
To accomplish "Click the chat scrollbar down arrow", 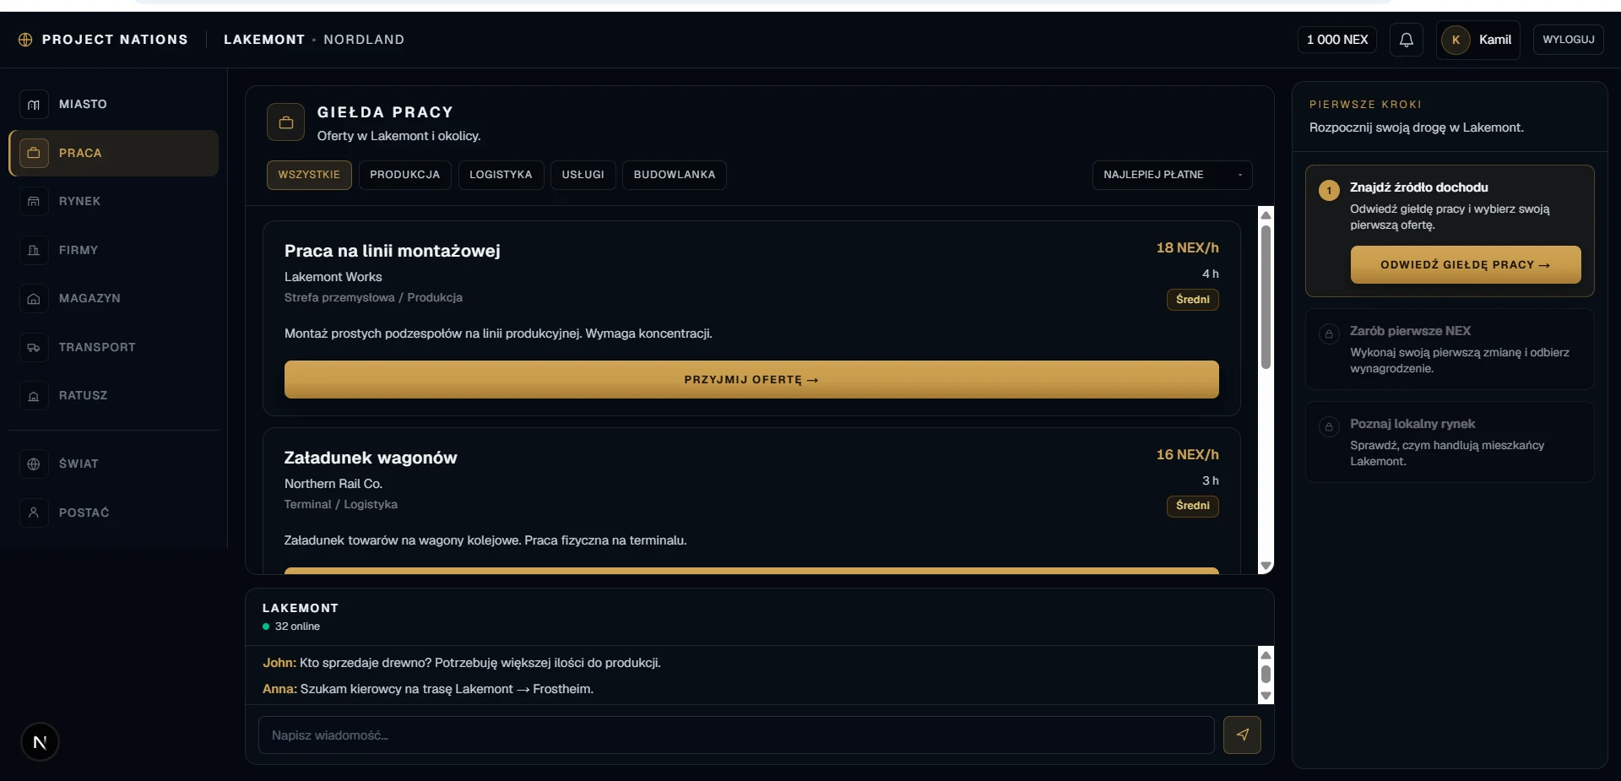I will pyautogui.click(x=1266, y=697).
